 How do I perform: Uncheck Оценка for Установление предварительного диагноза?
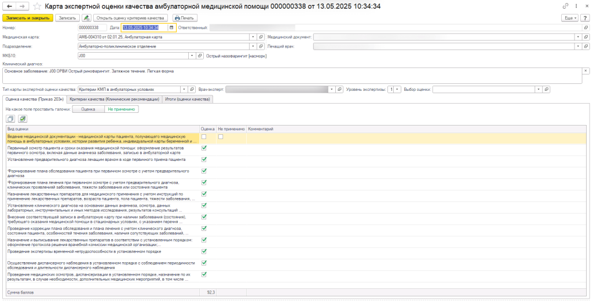204,159
